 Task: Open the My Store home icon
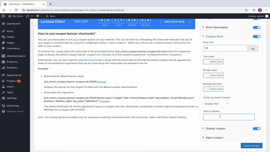tap(10, 16)
